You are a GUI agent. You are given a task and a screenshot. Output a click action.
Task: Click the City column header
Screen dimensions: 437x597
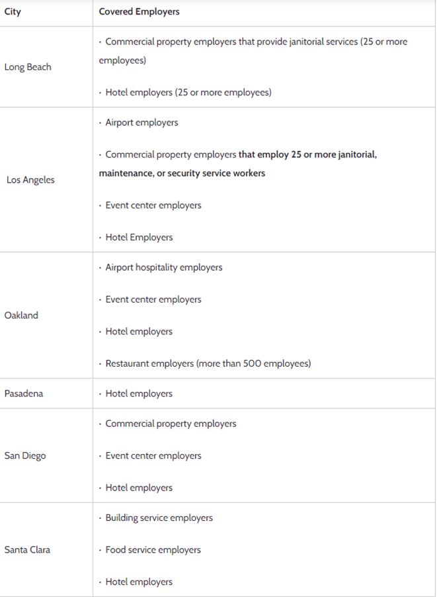pyautogui.click(x=13, y=12)
